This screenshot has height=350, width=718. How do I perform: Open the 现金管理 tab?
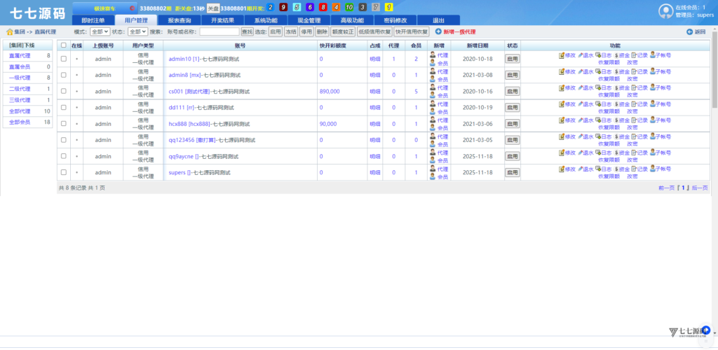[x=309, y=20]
